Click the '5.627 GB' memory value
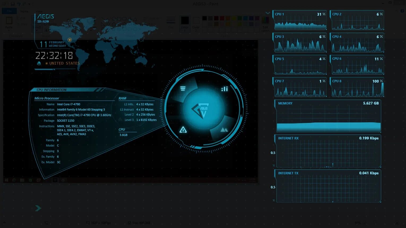Screen dimensions: 406x228 (x=371, y=103)
